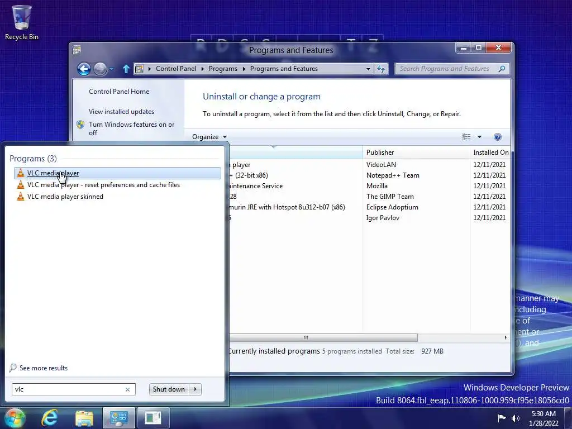Refresh the Programs and Features view
The image size is (572, 429).
coord(380,69)
